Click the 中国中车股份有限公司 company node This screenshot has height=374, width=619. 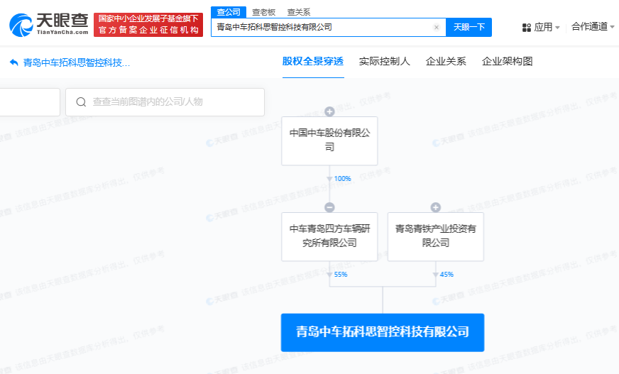pyautogui.click(x=329, y=141)
